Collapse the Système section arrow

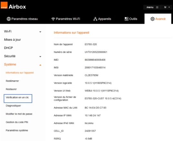(40, 65)
